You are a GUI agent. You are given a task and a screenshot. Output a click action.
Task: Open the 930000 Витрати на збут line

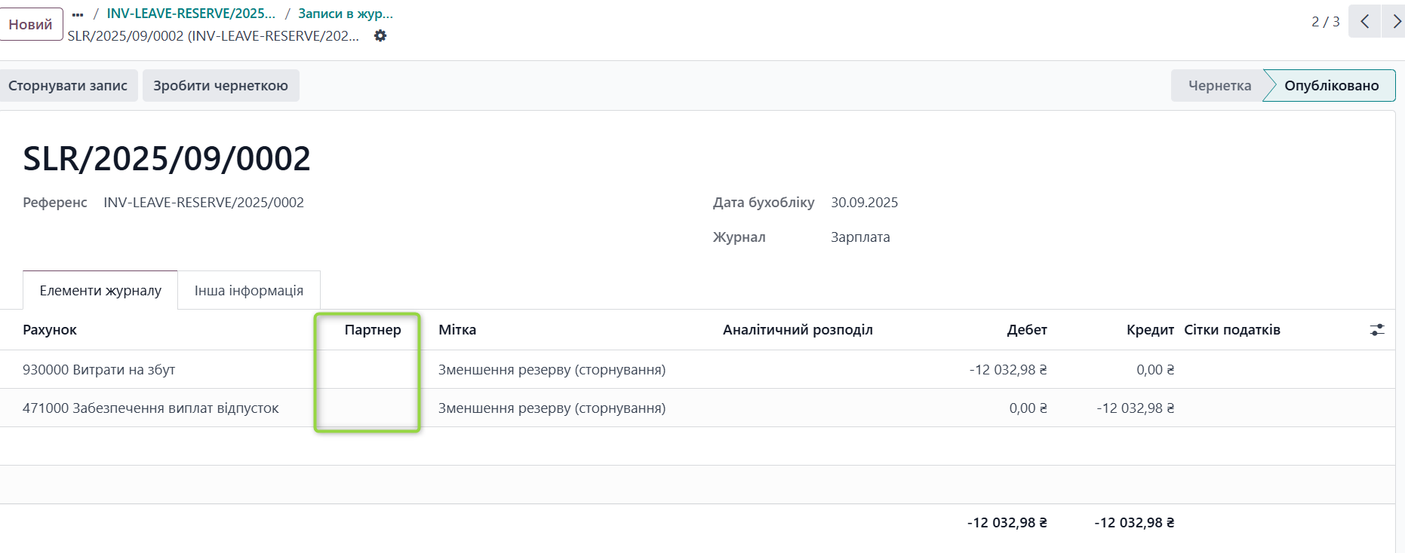[x=99, y=370]
